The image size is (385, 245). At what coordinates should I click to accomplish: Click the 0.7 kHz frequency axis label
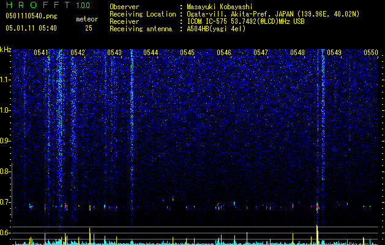point(5,202)
